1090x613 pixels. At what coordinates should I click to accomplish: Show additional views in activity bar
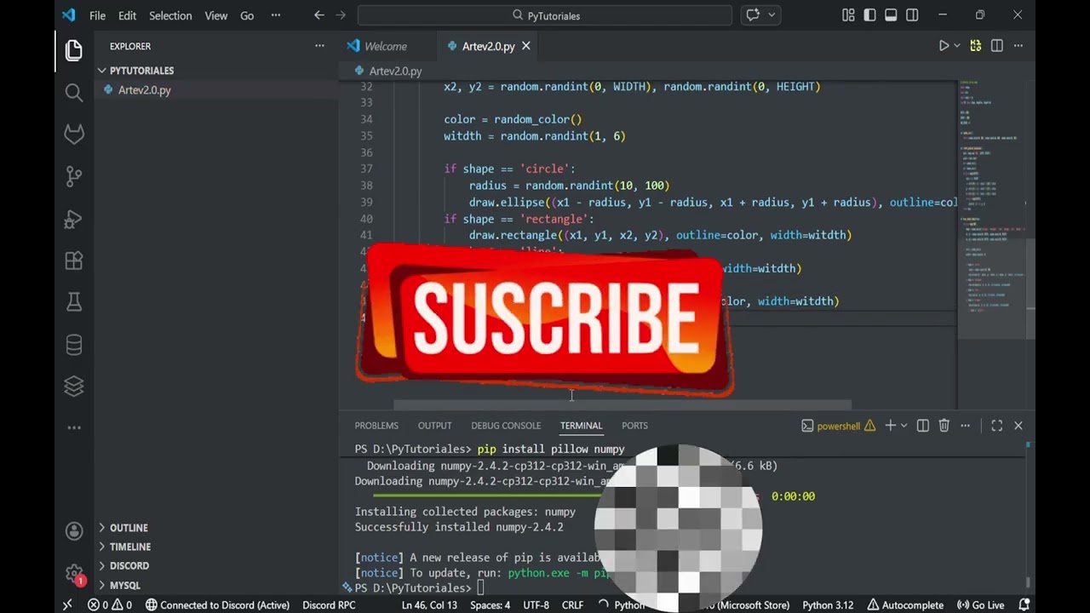74,428
